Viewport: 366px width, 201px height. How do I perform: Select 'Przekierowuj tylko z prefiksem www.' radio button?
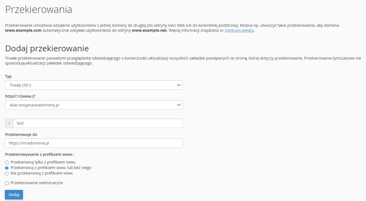click(7, 162)
